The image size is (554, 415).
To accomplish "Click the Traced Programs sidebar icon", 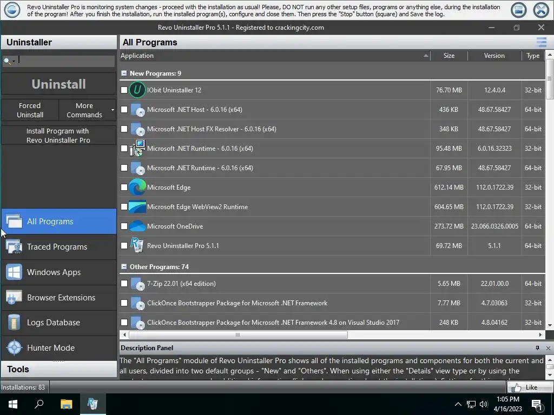I will click(x=14, y=246).
